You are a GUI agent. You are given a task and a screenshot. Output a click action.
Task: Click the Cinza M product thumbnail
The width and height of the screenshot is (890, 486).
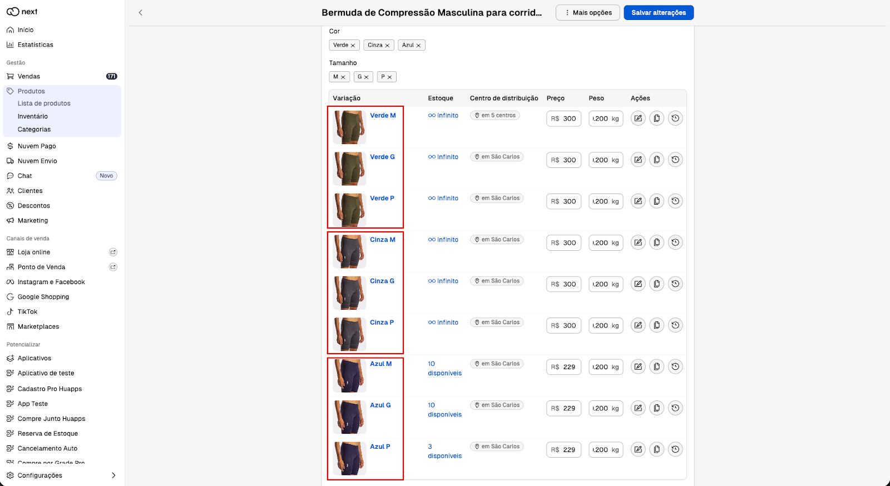pyautogui.click(x=350, y=251)
